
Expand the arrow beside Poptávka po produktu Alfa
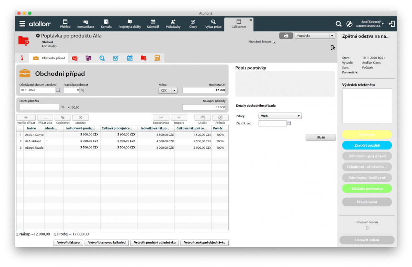[x=38, y=36]
